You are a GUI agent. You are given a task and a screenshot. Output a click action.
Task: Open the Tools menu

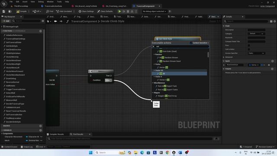(x=59, y=2)
